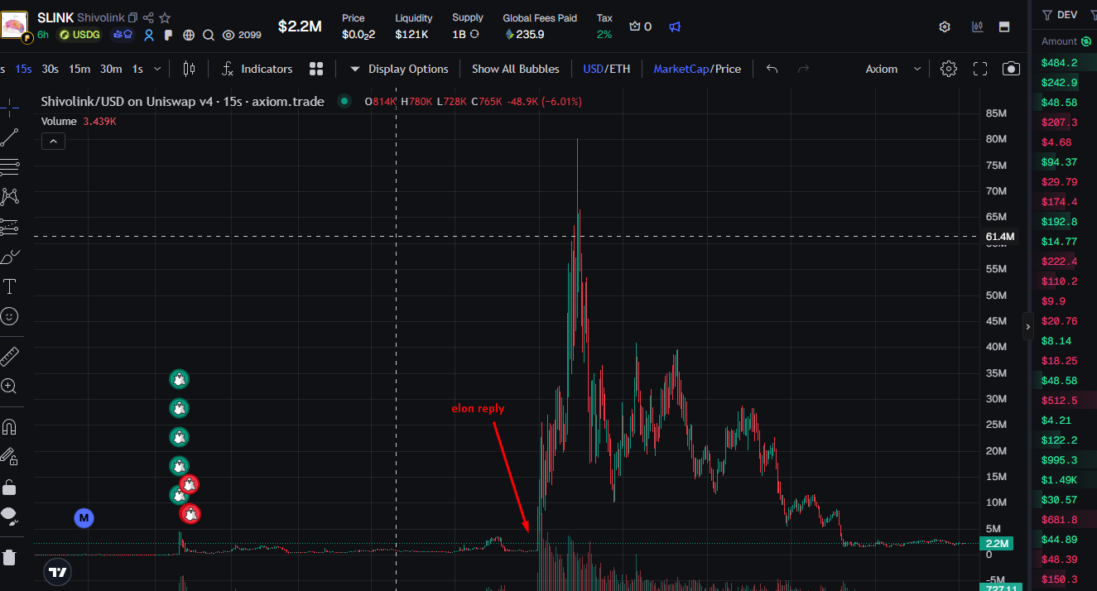
Task: Refresh supply icon next to 1B
Action: click(x=474, y=35)
